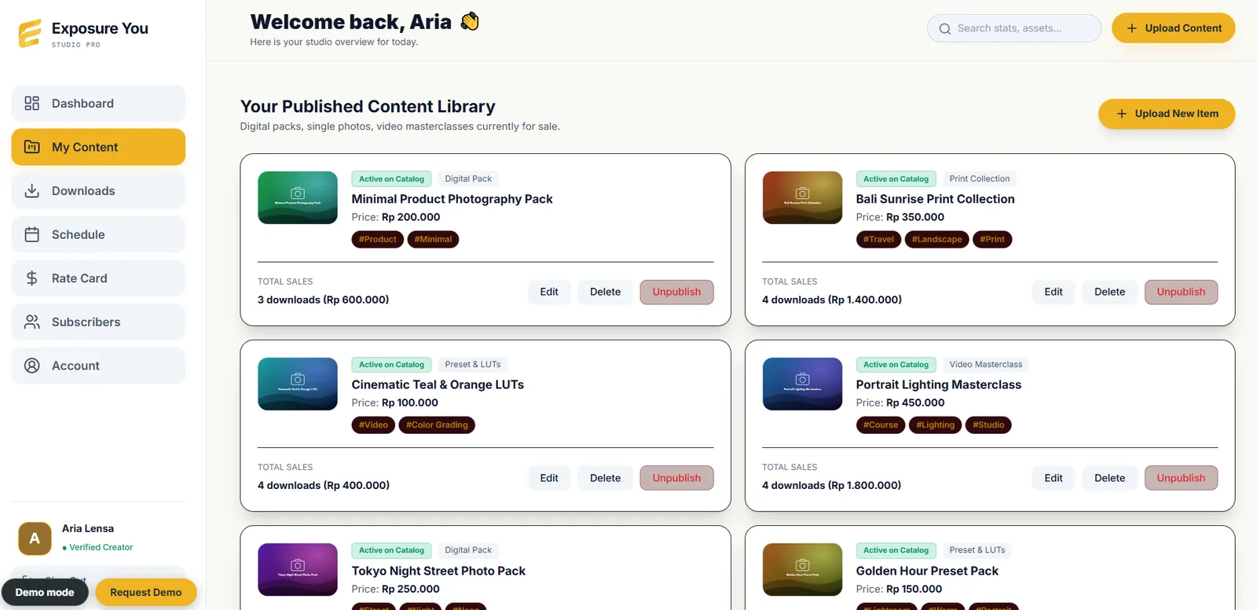The width and height of the screenshot is (1257, 610).
Task: Click the Exposure You logo icon
Action: [x=30, y=33]
